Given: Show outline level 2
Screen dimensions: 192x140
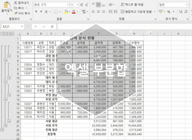Looking at the screenshot, I should (5, 34).
